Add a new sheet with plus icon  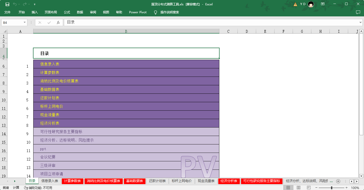pos(338,181)
